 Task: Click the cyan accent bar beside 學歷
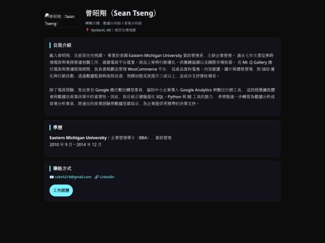pyautogui.click(x=50, y=127)
